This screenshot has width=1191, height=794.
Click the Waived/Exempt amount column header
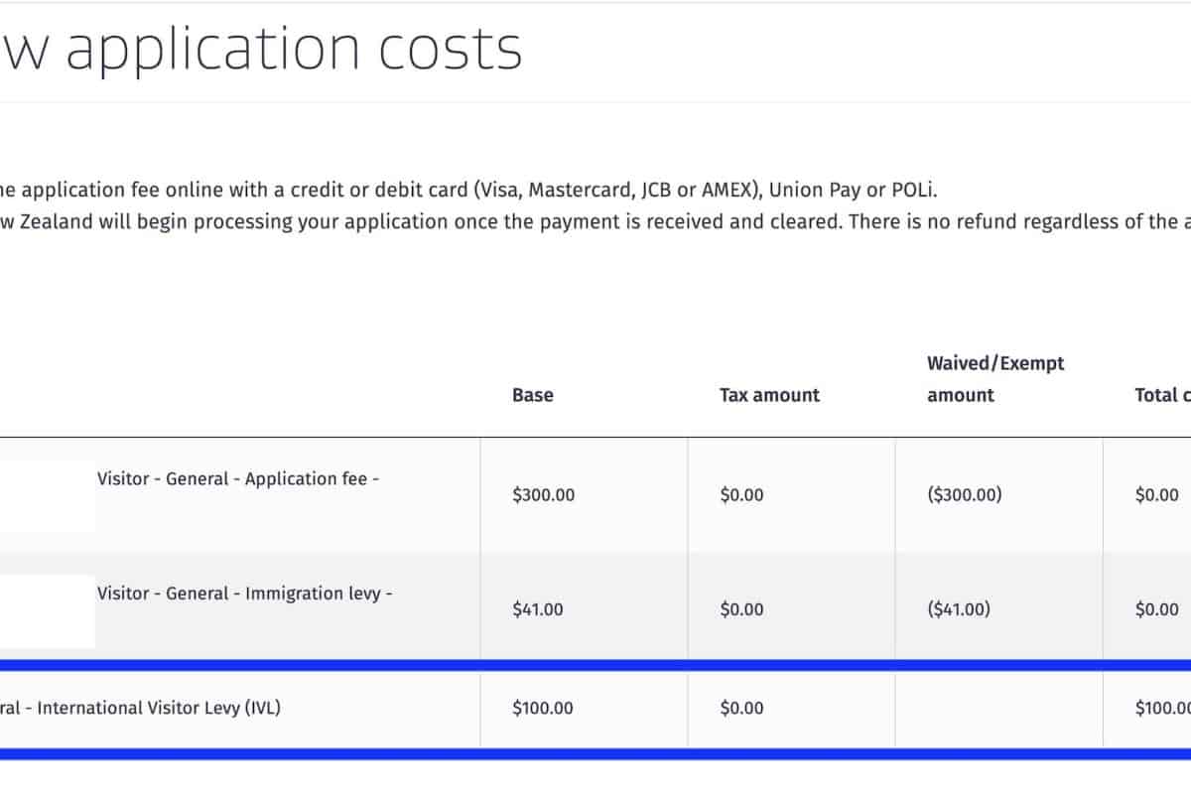994,379
